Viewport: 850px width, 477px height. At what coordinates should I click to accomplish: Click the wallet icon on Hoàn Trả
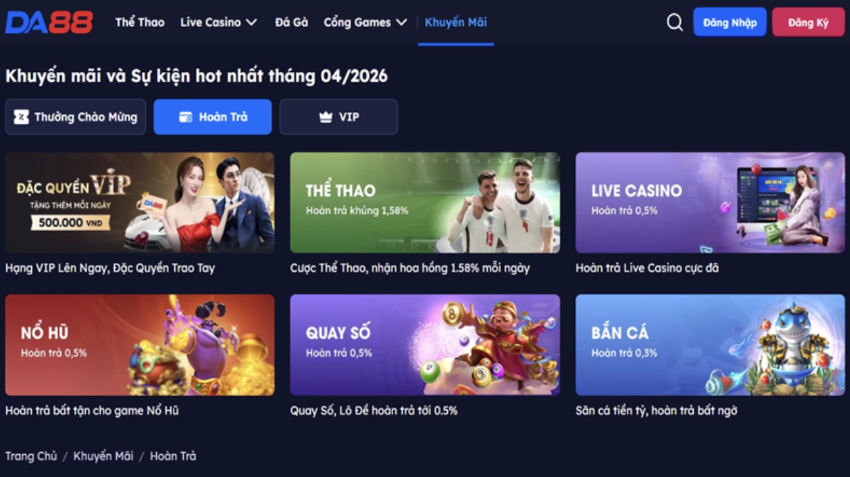pyautogui.click(x=185, y=118)
